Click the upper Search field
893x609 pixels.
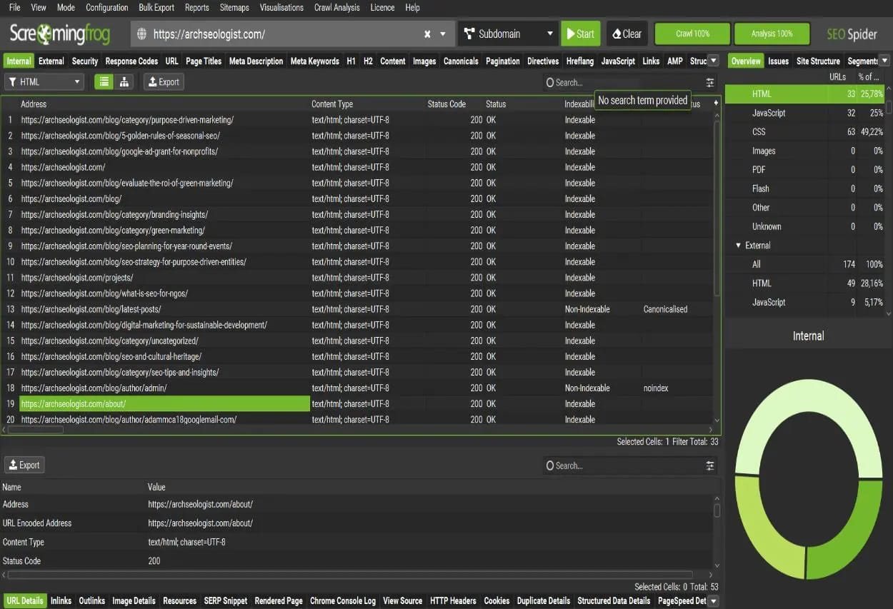pyautogui.click(x=622, y=83)
